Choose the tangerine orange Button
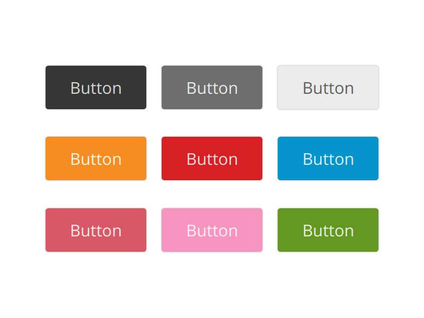The height and width of the screenshot is (318, 424). (x=96, y=158)
